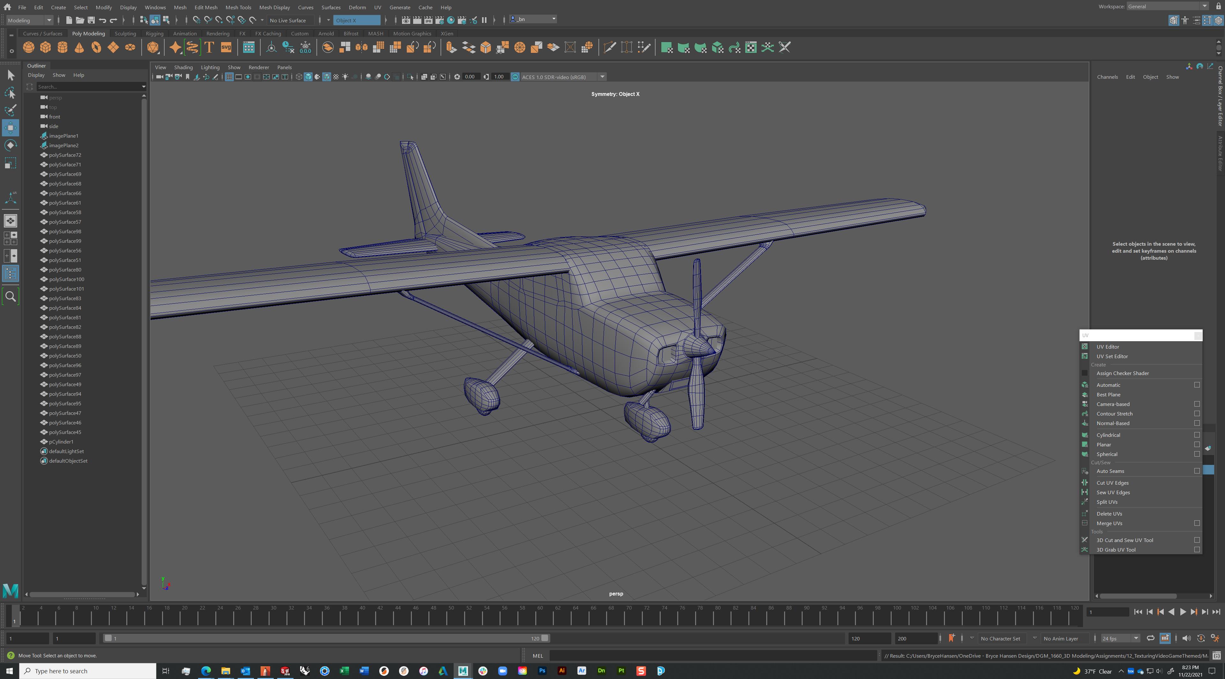Image resolution: width=1225 pixels, height=679 pixels.
Task: Click the SVG import shelf icon
Action: (226, 47)
